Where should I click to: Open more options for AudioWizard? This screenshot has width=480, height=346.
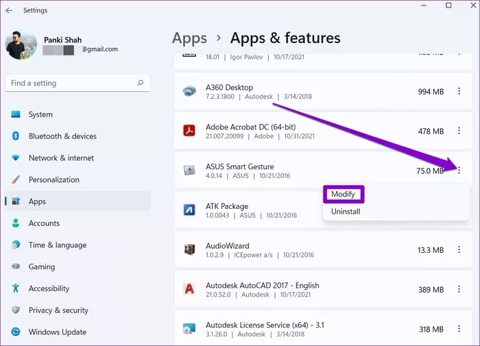(459, 249)
